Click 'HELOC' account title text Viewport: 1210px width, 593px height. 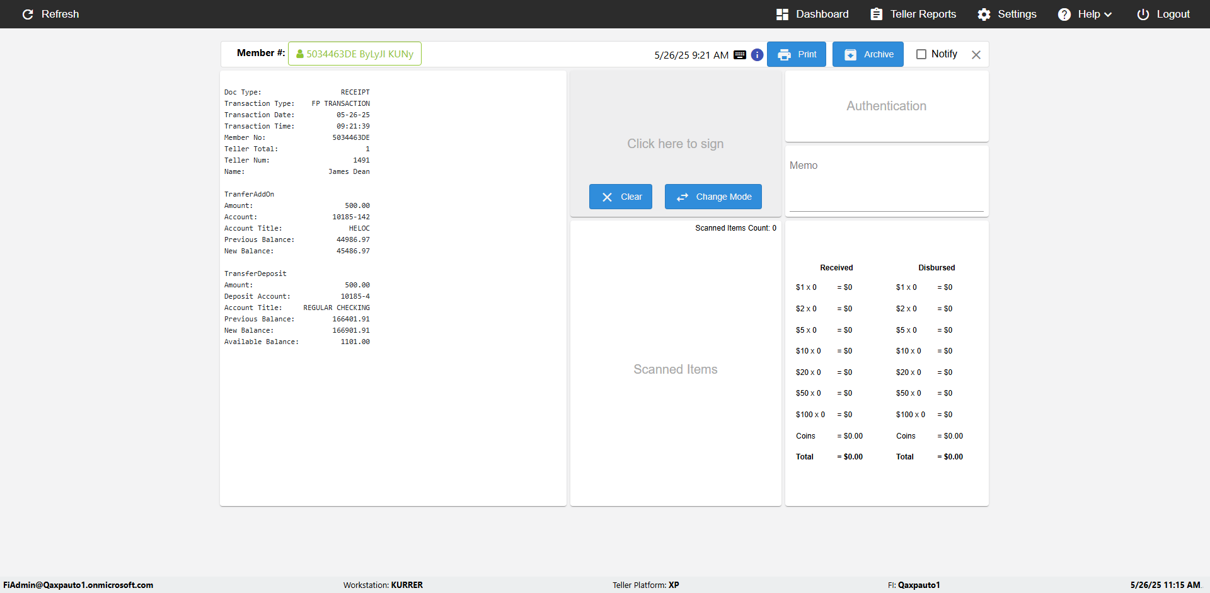coord(359,228)
